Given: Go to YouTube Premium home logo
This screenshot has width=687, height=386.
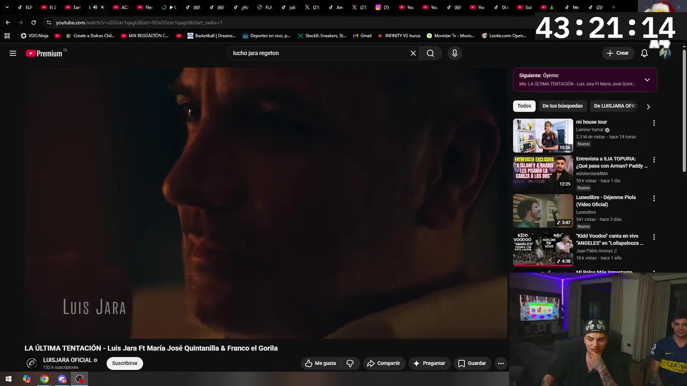Looking at the screenshot, I should tap(44, 53).
